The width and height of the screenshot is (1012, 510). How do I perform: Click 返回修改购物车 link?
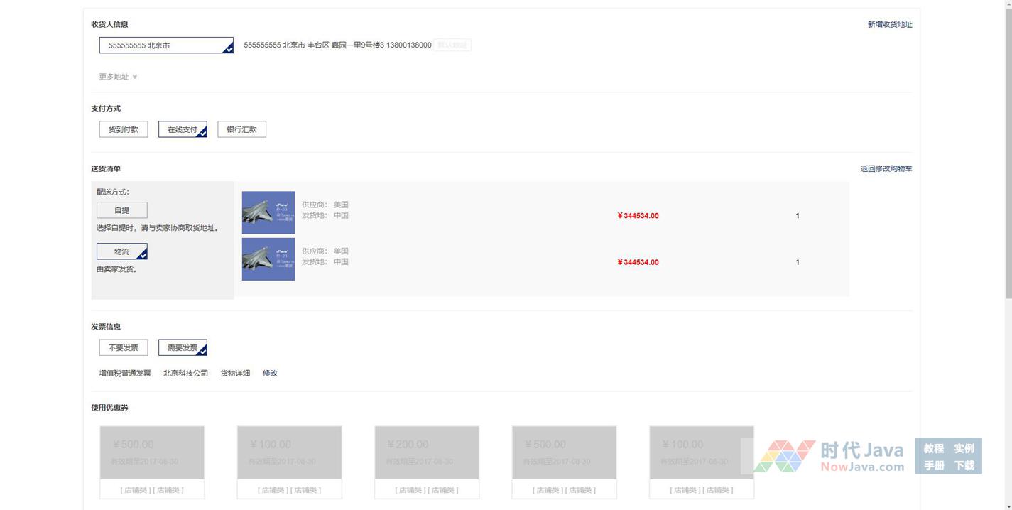tap(886, 169)
